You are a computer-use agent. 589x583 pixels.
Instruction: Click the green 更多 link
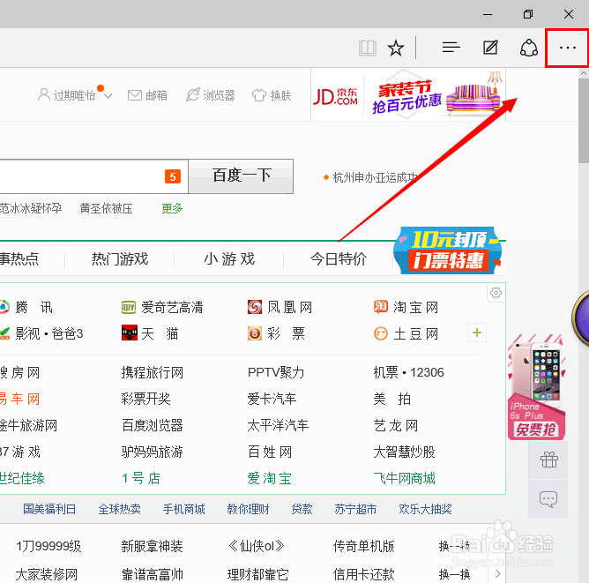pos(172,208)
